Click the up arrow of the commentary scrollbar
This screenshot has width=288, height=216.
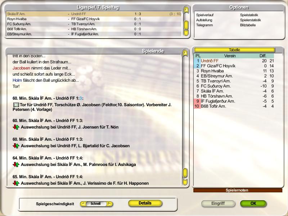pos(185,53)
